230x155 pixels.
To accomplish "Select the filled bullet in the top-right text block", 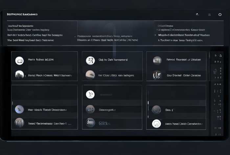I will [x=155, y=34].
